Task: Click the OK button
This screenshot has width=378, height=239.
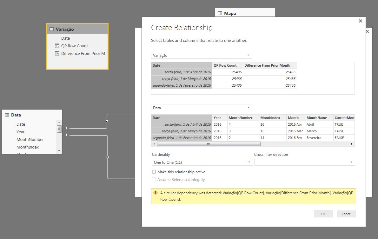Action: tap(323, 214)
